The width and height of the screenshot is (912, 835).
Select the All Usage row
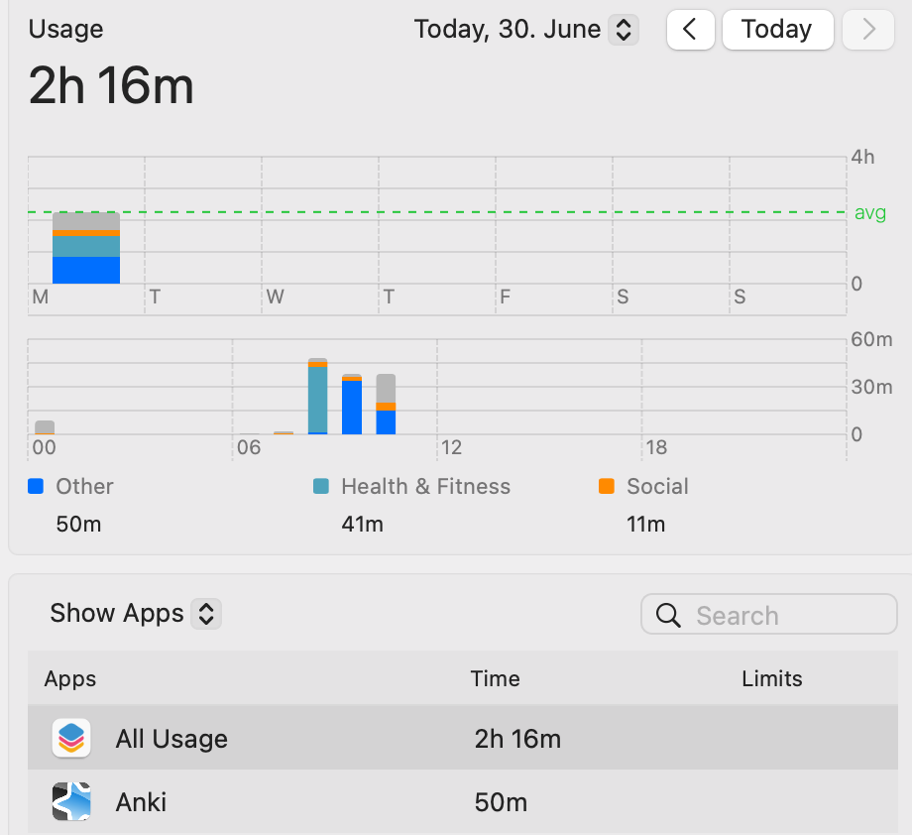click(x=463, y=739)
